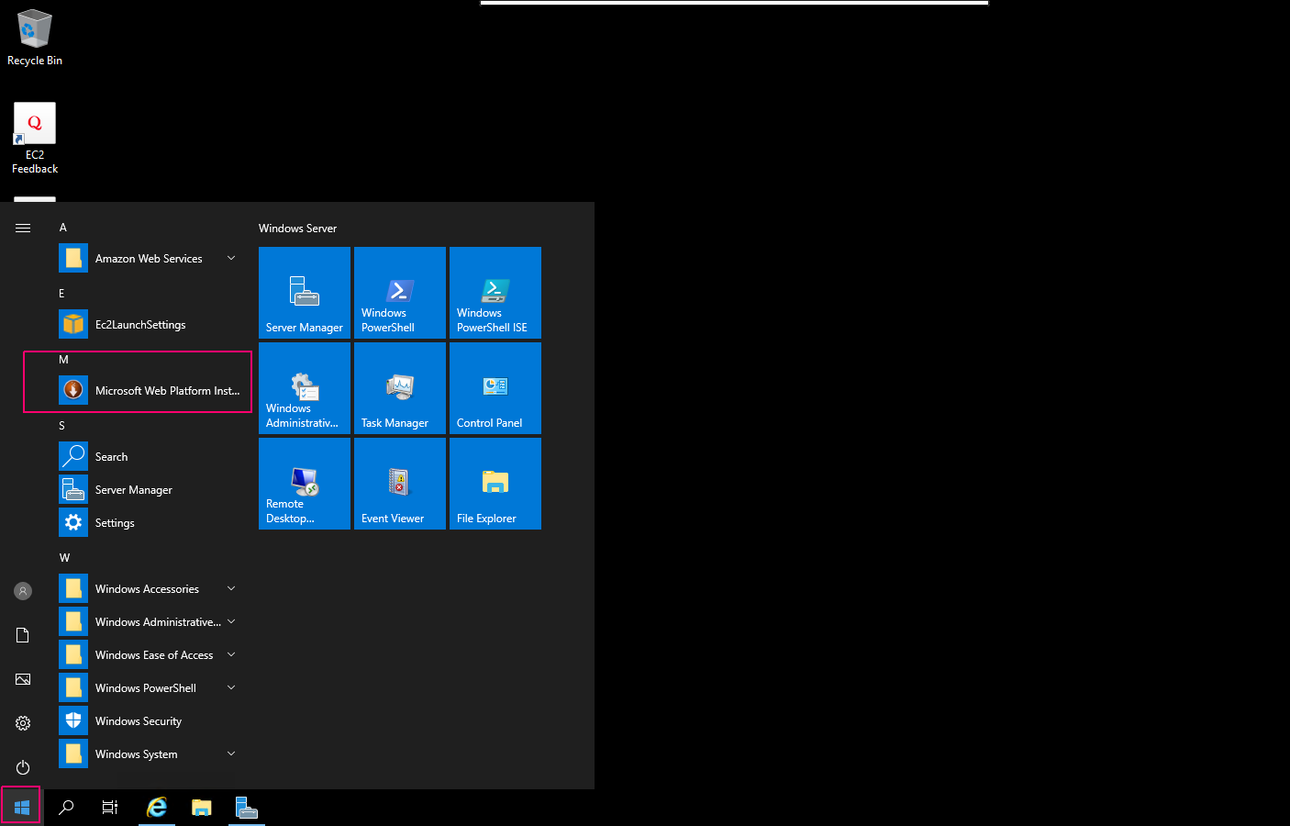Open the Task Manager tile
This screenshot has width=1290, height=826.
[400, 388]
